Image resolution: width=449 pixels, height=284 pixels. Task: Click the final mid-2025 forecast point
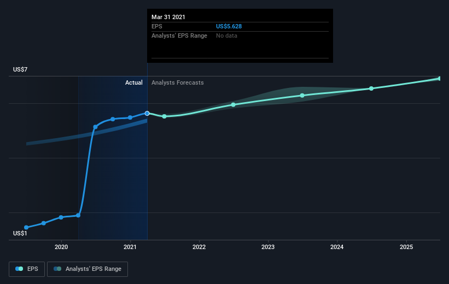click(440, 79)
